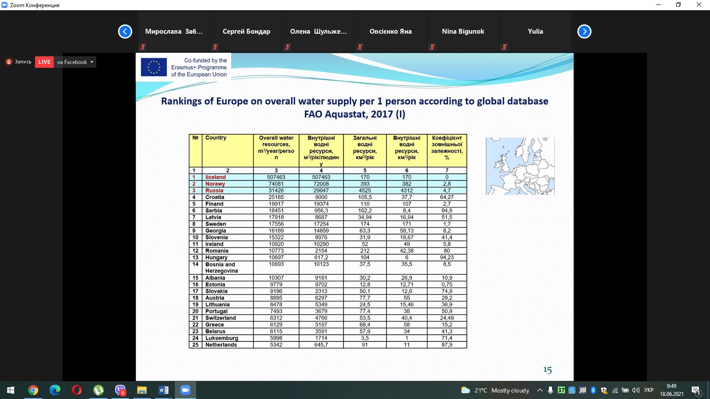Open the volume control in the tray
Viewport: 710px width, 399px height.
(636, 390)
